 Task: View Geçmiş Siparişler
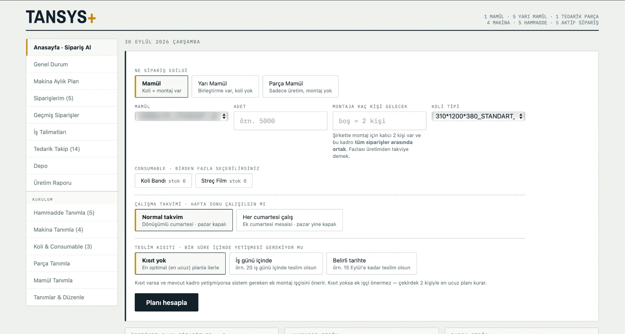pos(72,115)
